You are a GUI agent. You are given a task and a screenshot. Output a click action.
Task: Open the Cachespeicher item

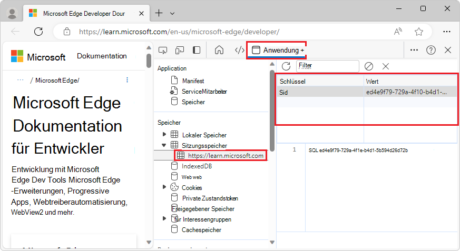click(201, 229)
